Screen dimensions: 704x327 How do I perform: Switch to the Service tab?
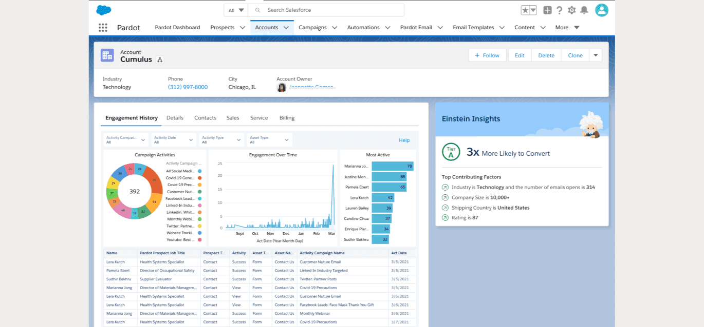click(x=259, y=118)
